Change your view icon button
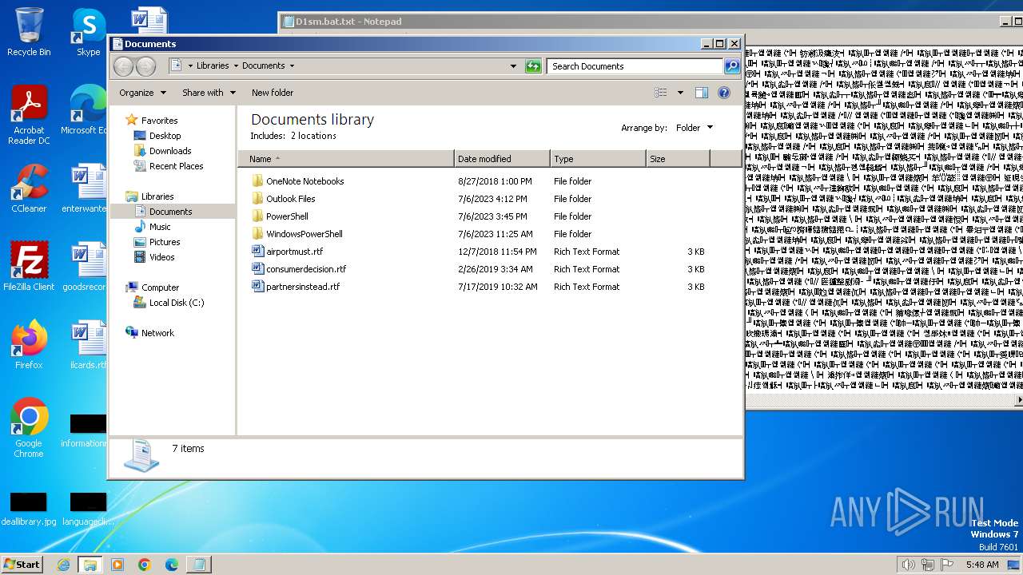This screenshot has height=575, width=1023. click(661, 93)
